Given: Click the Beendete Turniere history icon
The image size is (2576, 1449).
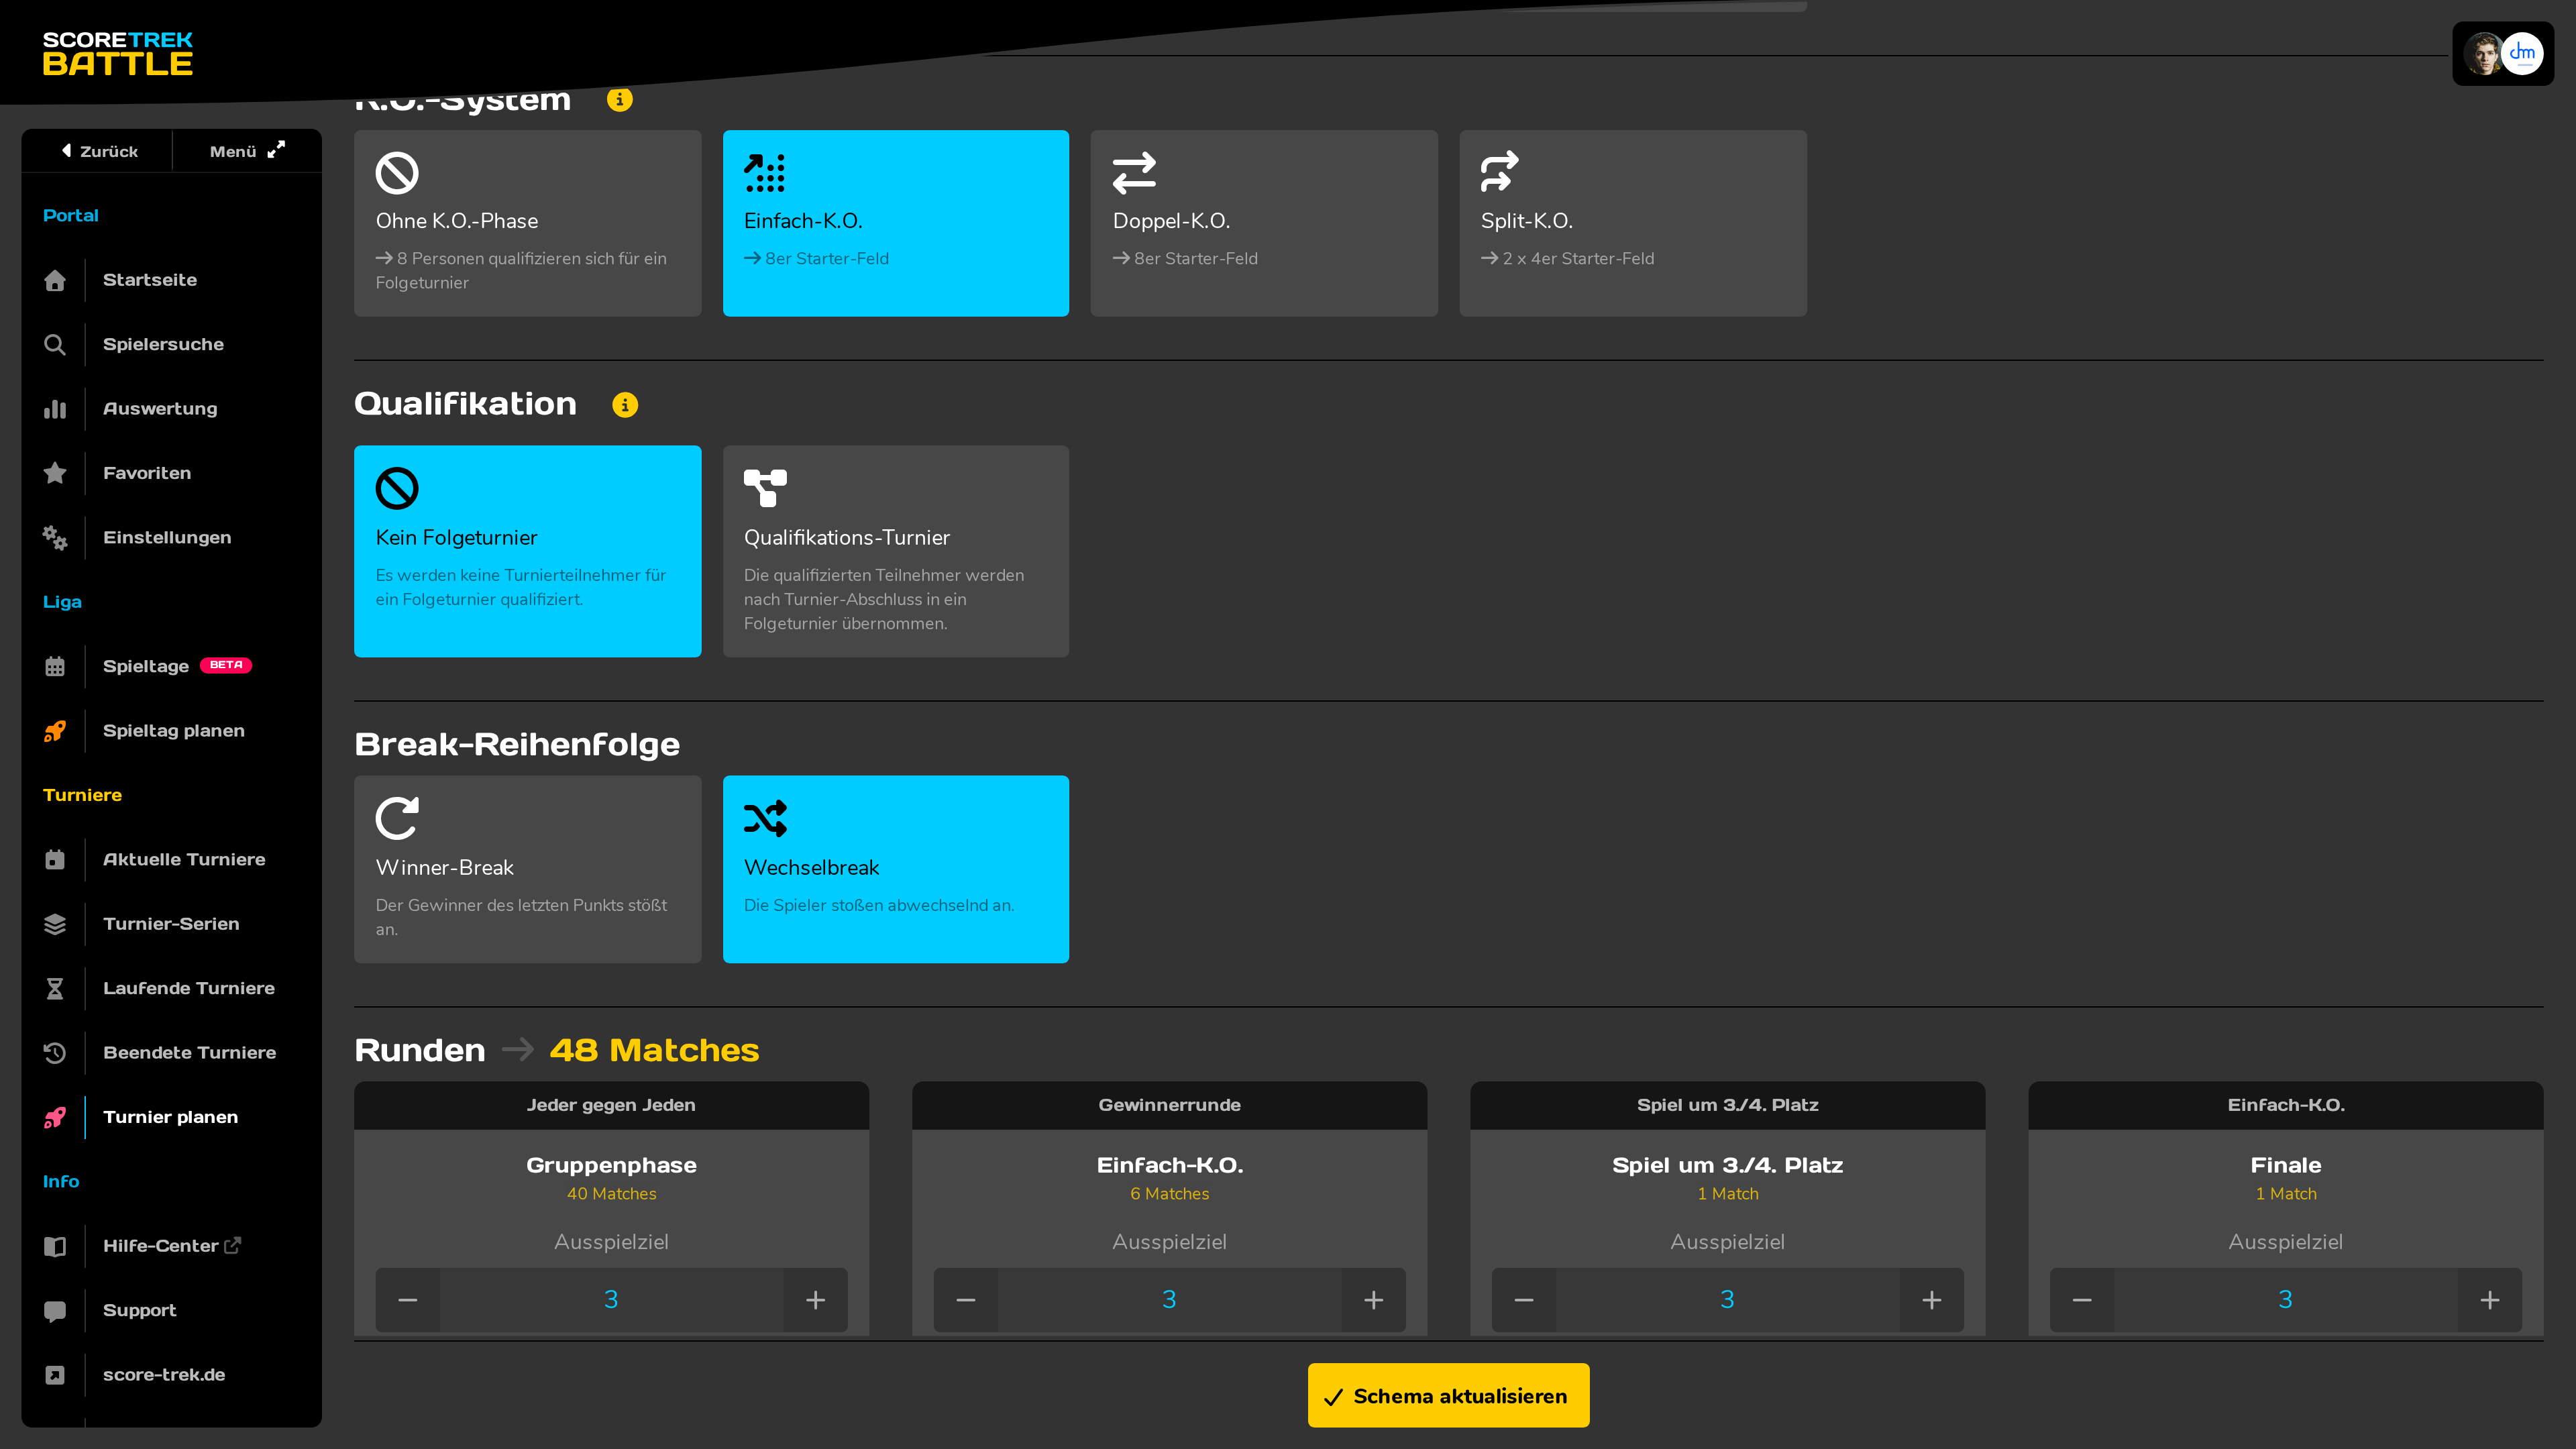Looking at the screenshot, I should click(x=55, y=1053).
